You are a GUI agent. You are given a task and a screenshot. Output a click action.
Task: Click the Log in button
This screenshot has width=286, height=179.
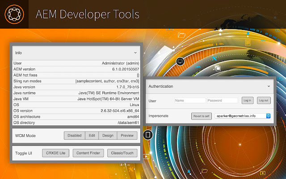(248, 100)
